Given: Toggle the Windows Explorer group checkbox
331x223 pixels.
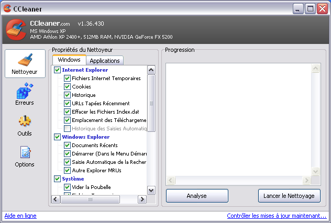Looking at the screenshot, I should click(57, 137).
